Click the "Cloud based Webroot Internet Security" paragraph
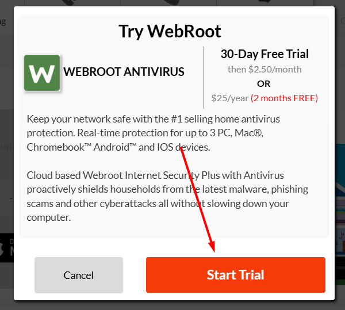Screen dimensions: 345x310 pyautogui.click(x=167, y=196)
